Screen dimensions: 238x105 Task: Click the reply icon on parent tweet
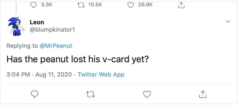coord(34,5)
